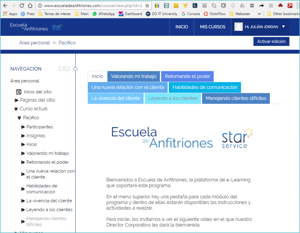Click the circle handle on the sidebar divider
Image resolution: width=300 pixels, height=233 pixels.
(75, 69)
